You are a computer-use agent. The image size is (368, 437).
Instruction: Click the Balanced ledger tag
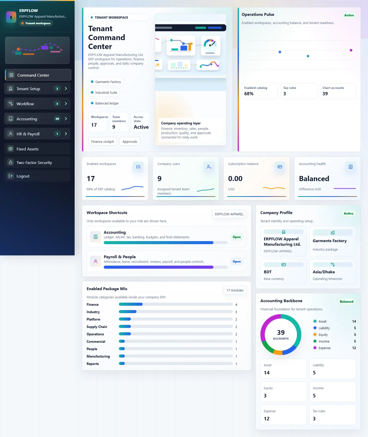105,103
